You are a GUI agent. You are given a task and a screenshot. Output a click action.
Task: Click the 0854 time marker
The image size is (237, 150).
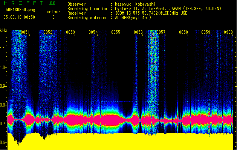click(93, 32)
